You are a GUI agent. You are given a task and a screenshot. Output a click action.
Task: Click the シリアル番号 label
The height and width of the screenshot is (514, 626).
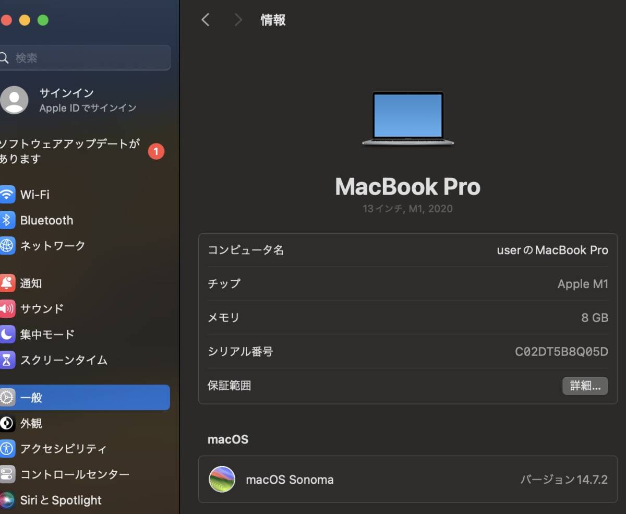(x=240, y=351)
